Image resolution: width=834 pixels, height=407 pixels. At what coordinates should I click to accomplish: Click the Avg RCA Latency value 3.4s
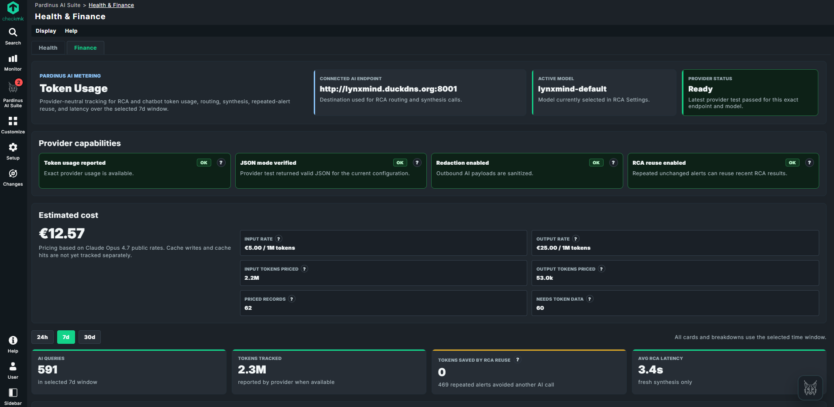[x=651, y=370]
